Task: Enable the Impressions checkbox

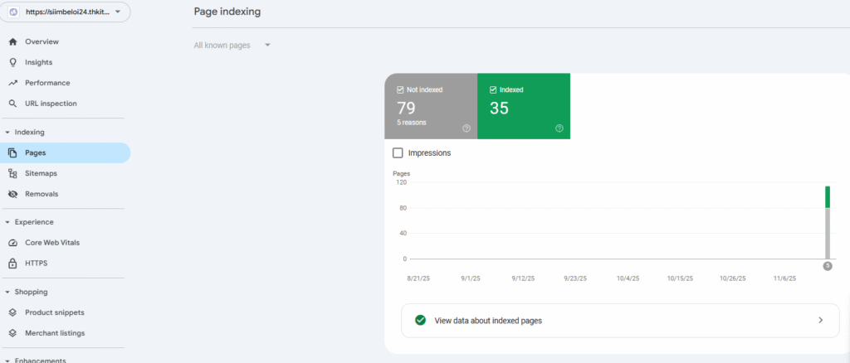Action: pos(398,153)
